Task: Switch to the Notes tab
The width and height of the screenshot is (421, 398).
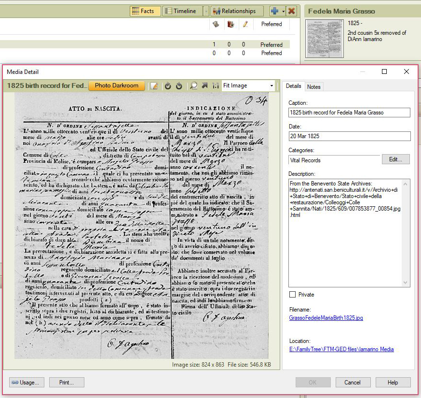Action: (313, 86)
